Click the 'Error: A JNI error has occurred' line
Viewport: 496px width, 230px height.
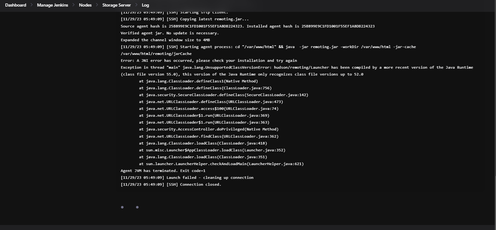click(x=209, y=61)
